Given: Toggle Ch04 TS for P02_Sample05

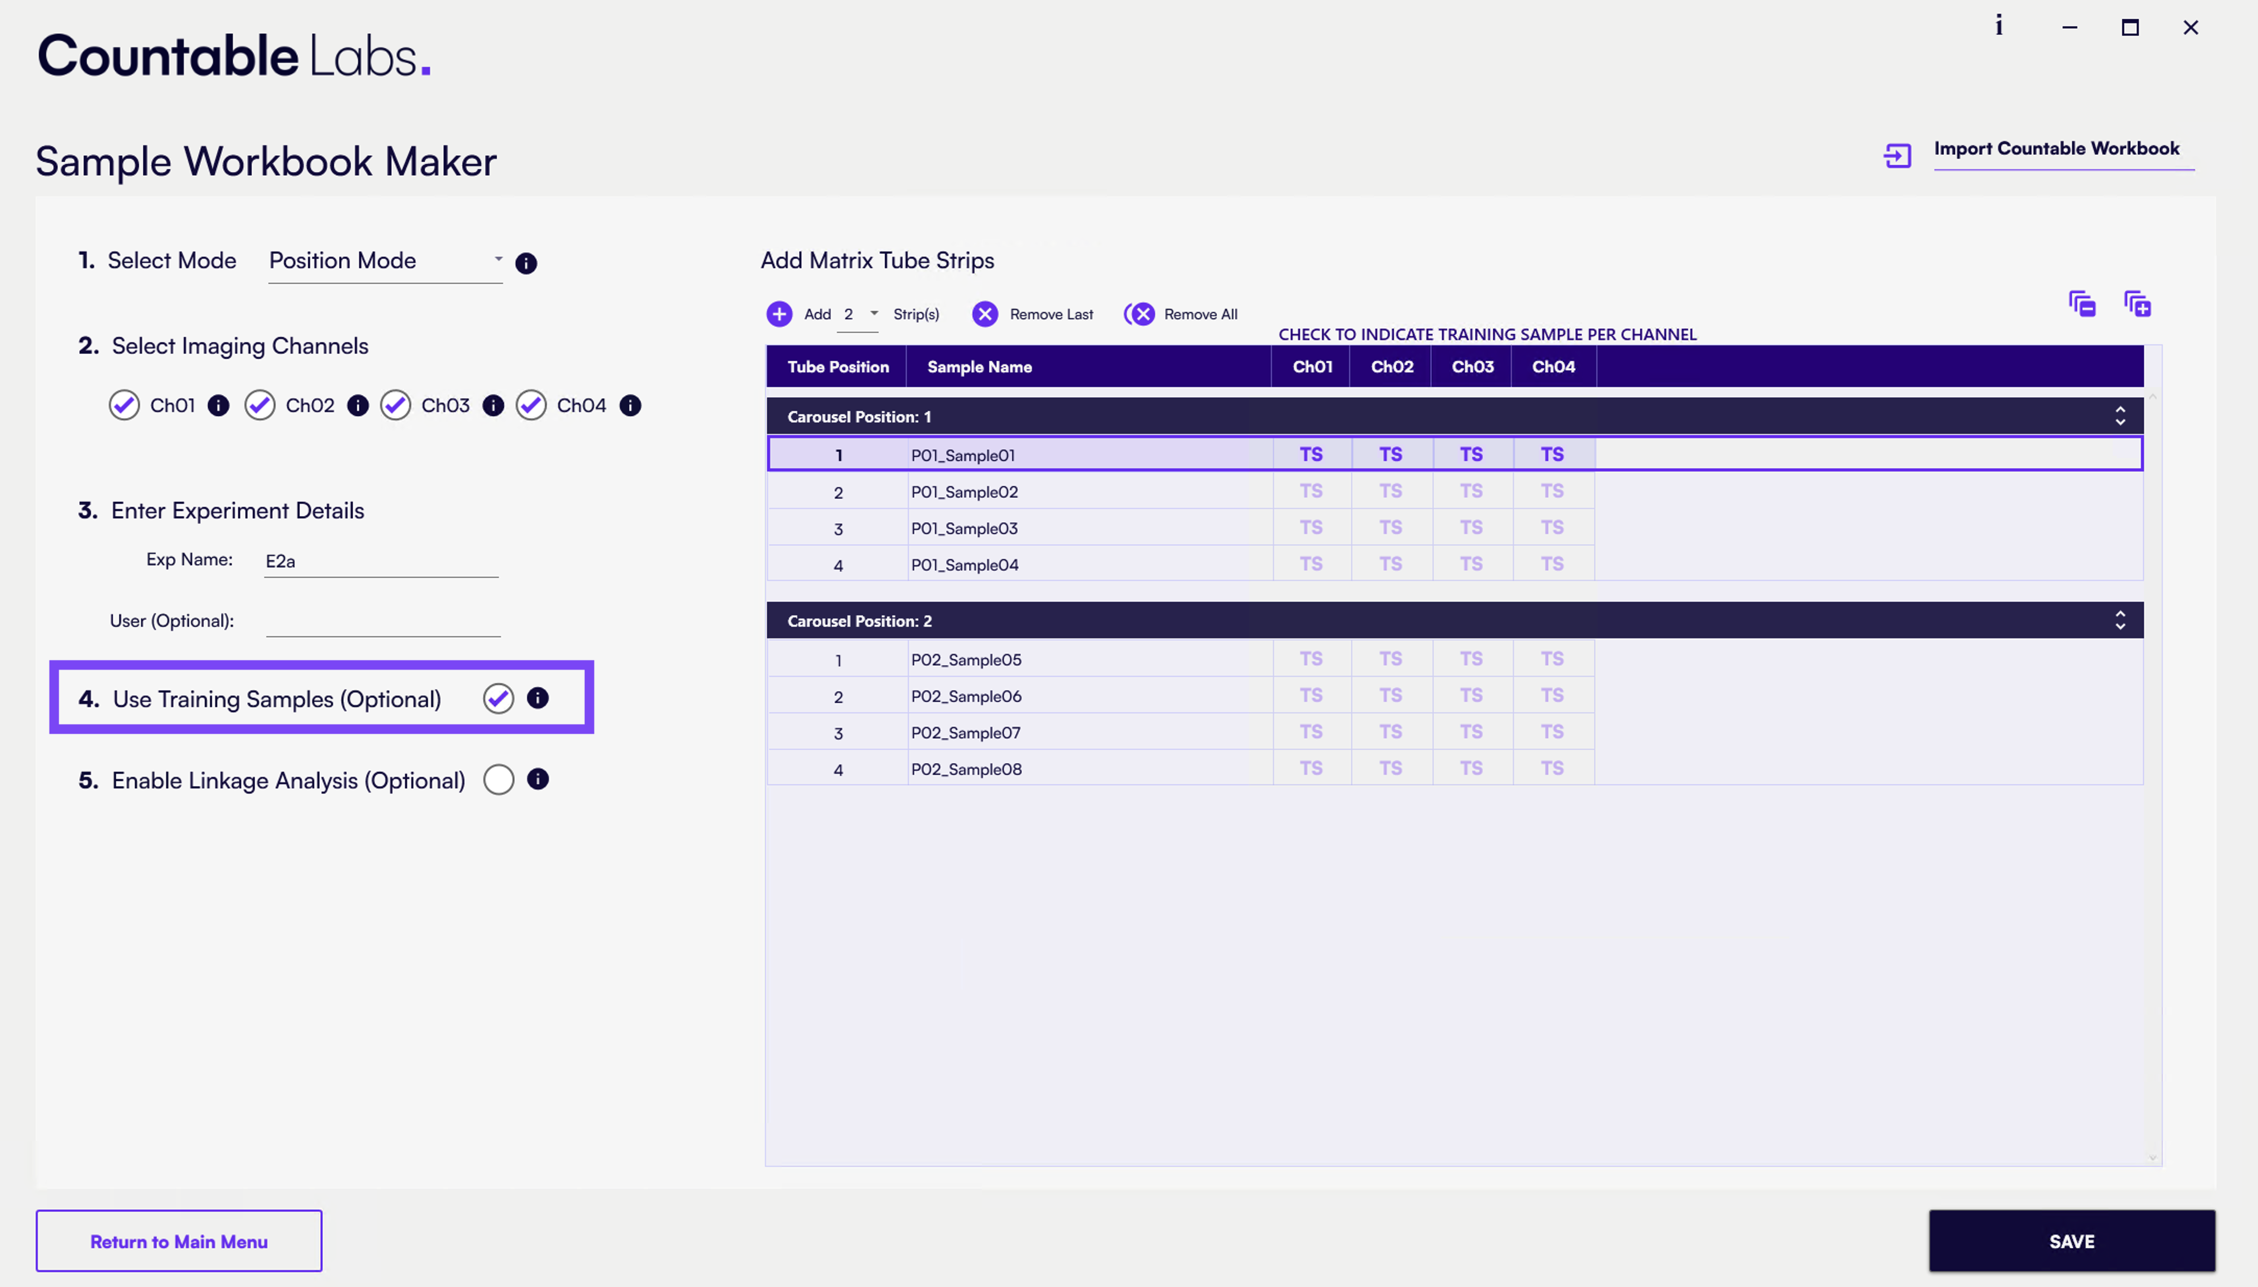Looking at the screenshot, I should click(x=1553, y=660).
